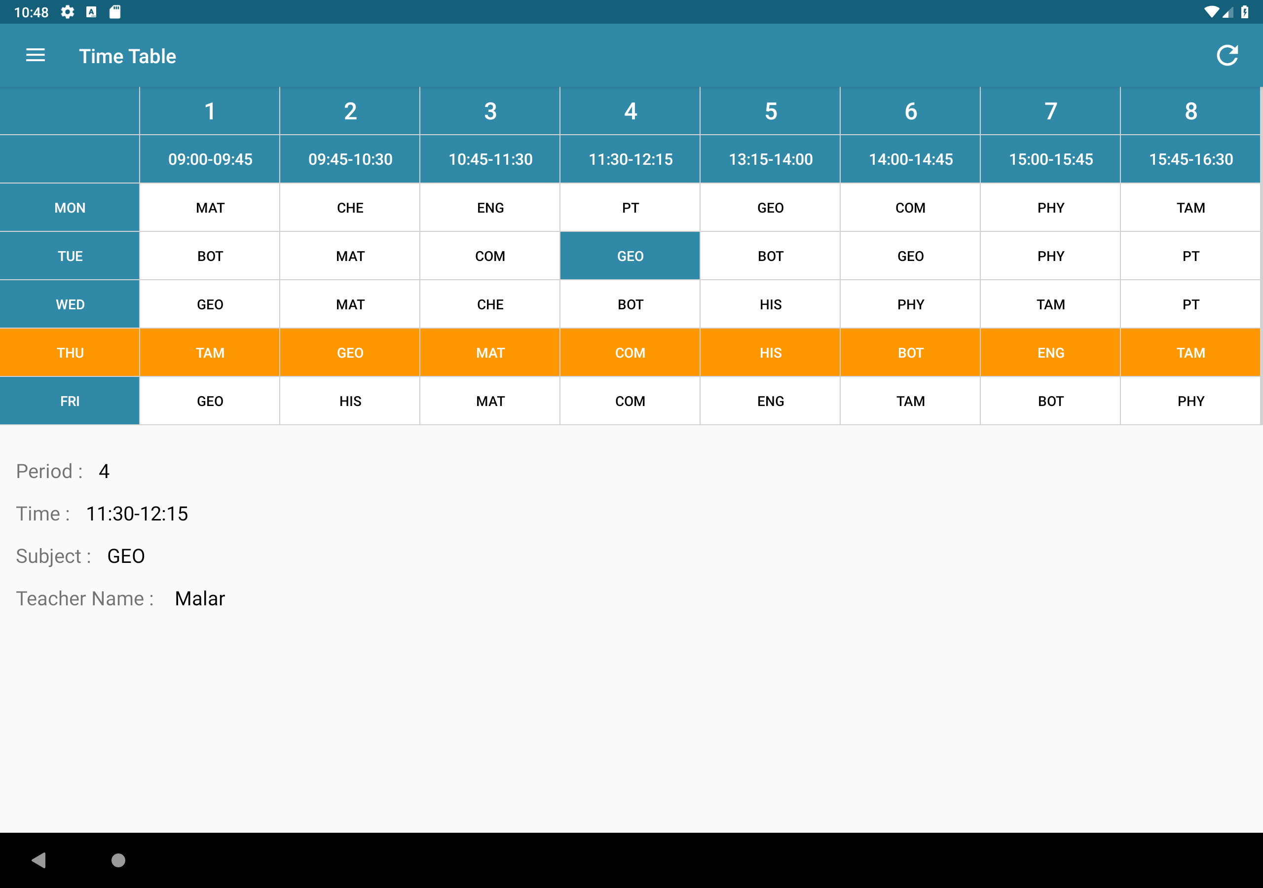Select Monday period 1 MAT cell
The height and width of the screenshot is (888, 1263).
tap(210, 207)
